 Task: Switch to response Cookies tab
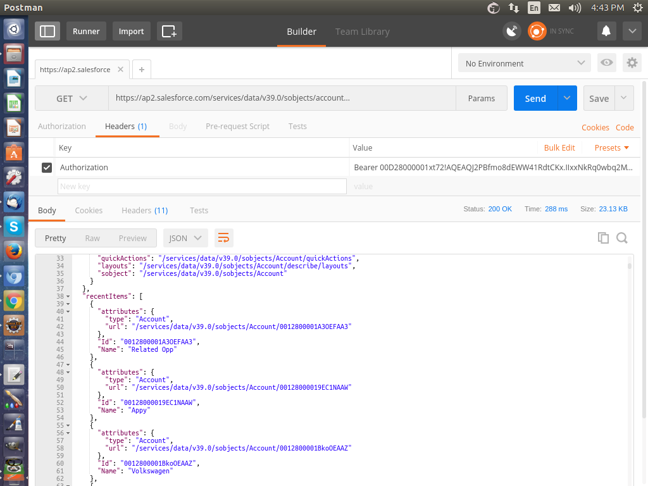click(x=89, y=210)
